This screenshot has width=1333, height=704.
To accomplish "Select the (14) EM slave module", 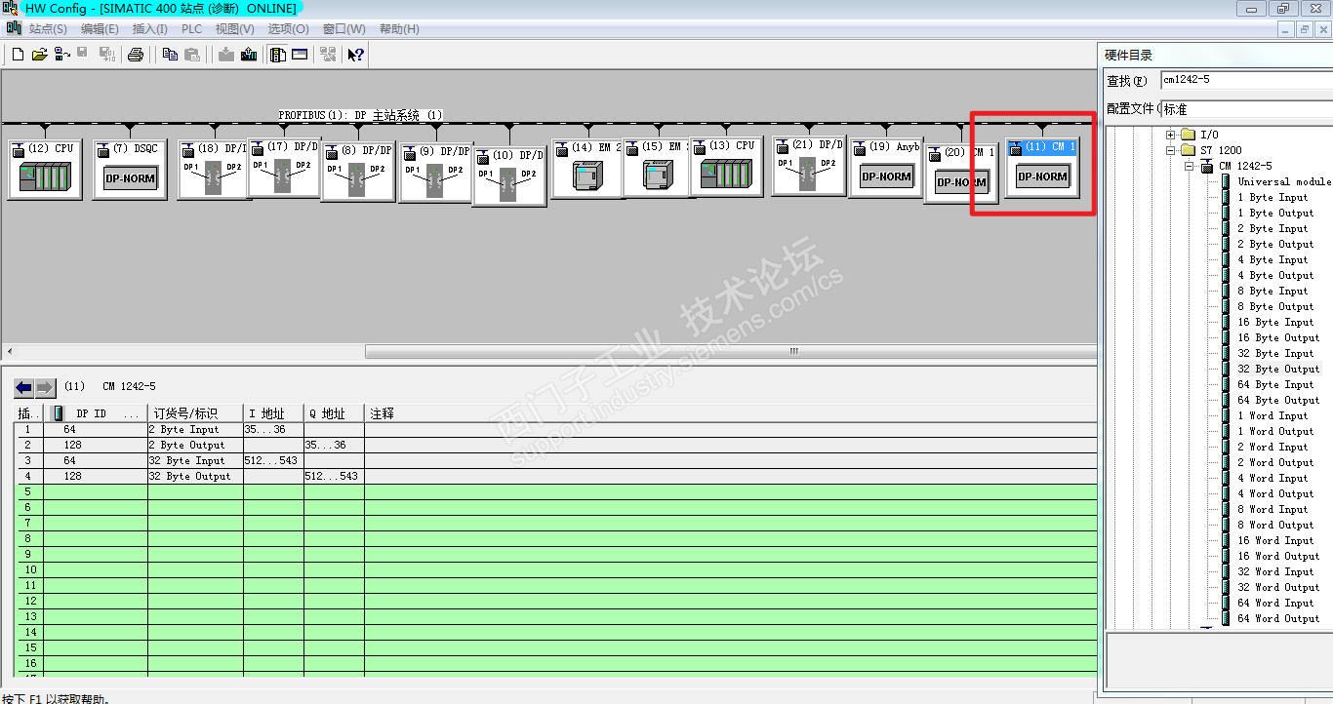I will pos(586,168).
